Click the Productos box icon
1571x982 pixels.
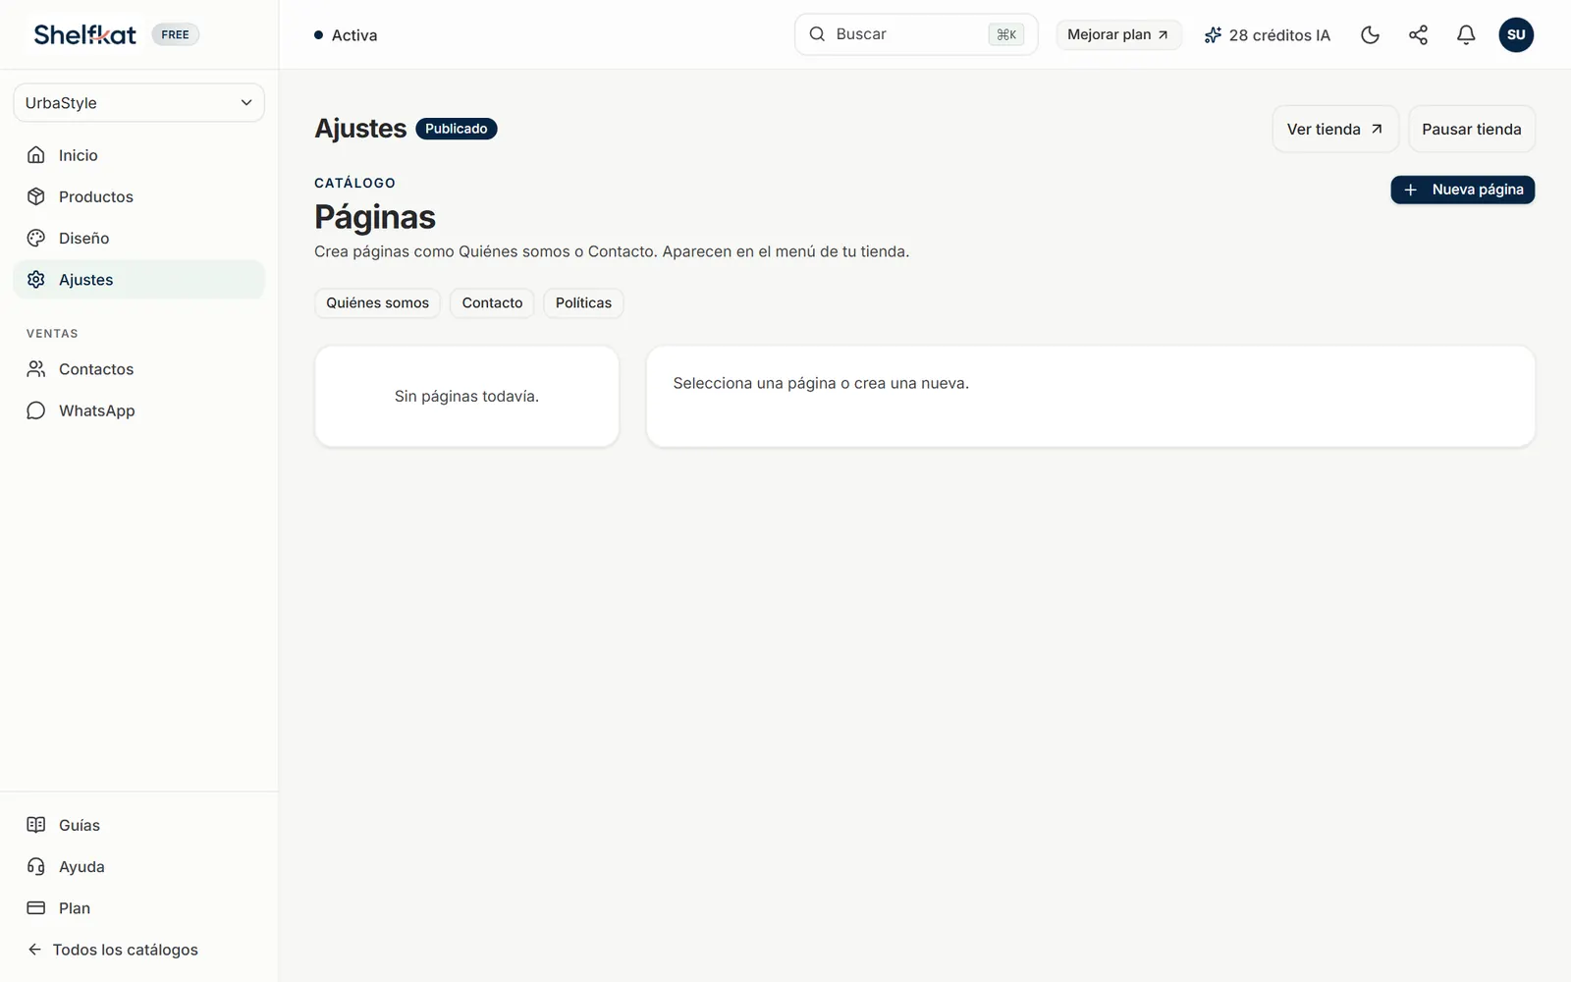click(36, 196)
